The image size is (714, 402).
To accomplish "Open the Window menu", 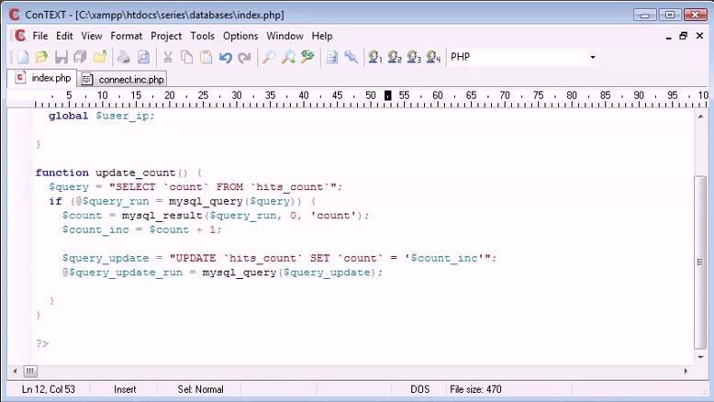I will click(284, 36).
